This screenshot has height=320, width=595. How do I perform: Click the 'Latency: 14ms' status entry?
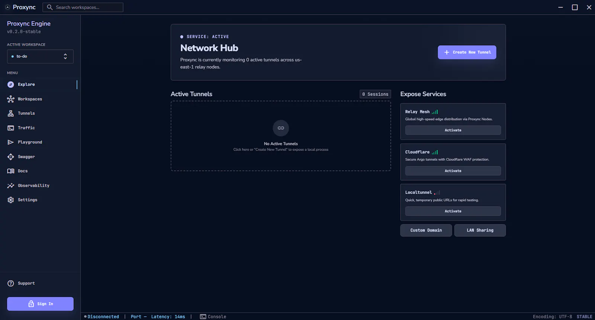point(168,317)
